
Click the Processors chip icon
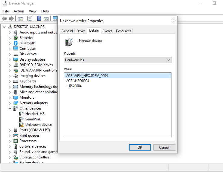(15, 141)
